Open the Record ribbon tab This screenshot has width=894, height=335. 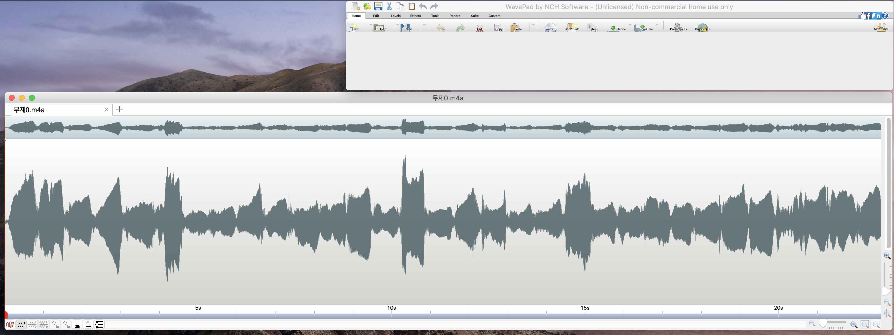(455, 16)
